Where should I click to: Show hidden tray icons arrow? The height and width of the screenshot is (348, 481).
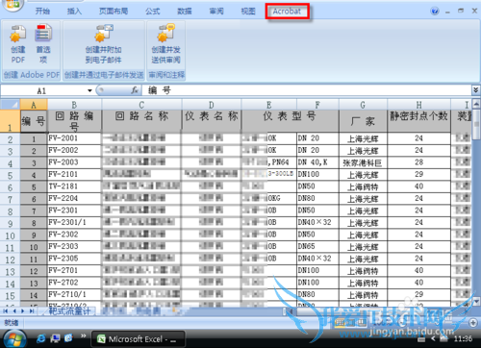pyautogui.click(x=434, y=338)
